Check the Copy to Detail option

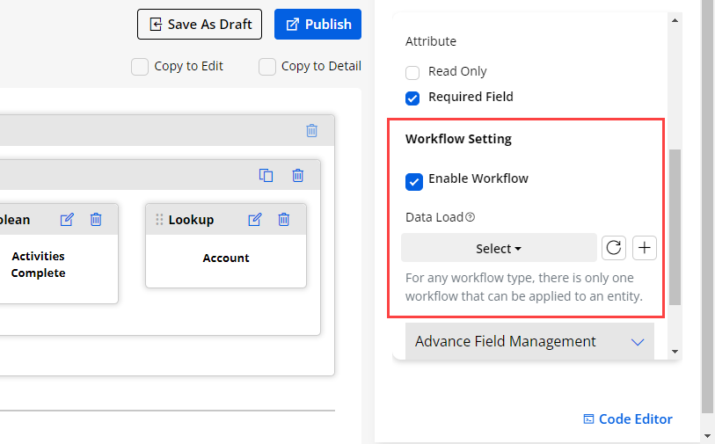click(x=267, y=67)
